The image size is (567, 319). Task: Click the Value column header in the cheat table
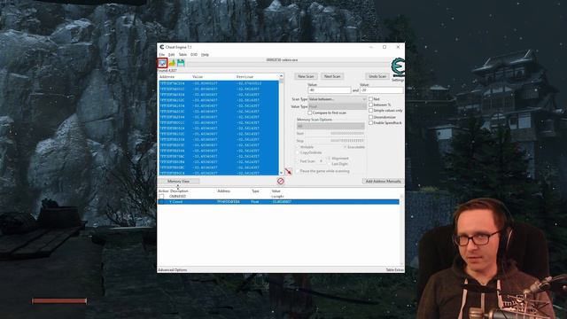(x=276, y=191)
